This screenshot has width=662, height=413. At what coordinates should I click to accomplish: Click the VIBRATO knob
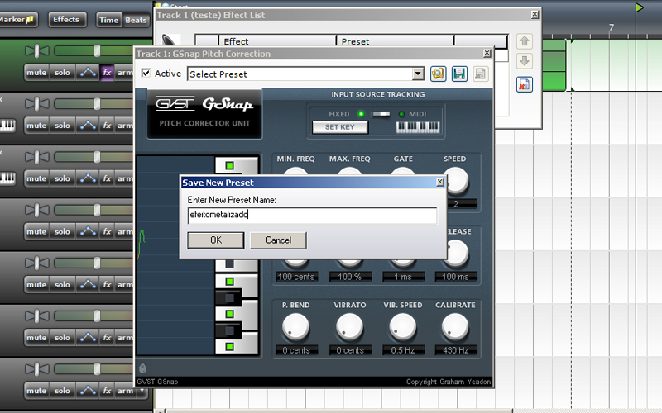[349, 326]
